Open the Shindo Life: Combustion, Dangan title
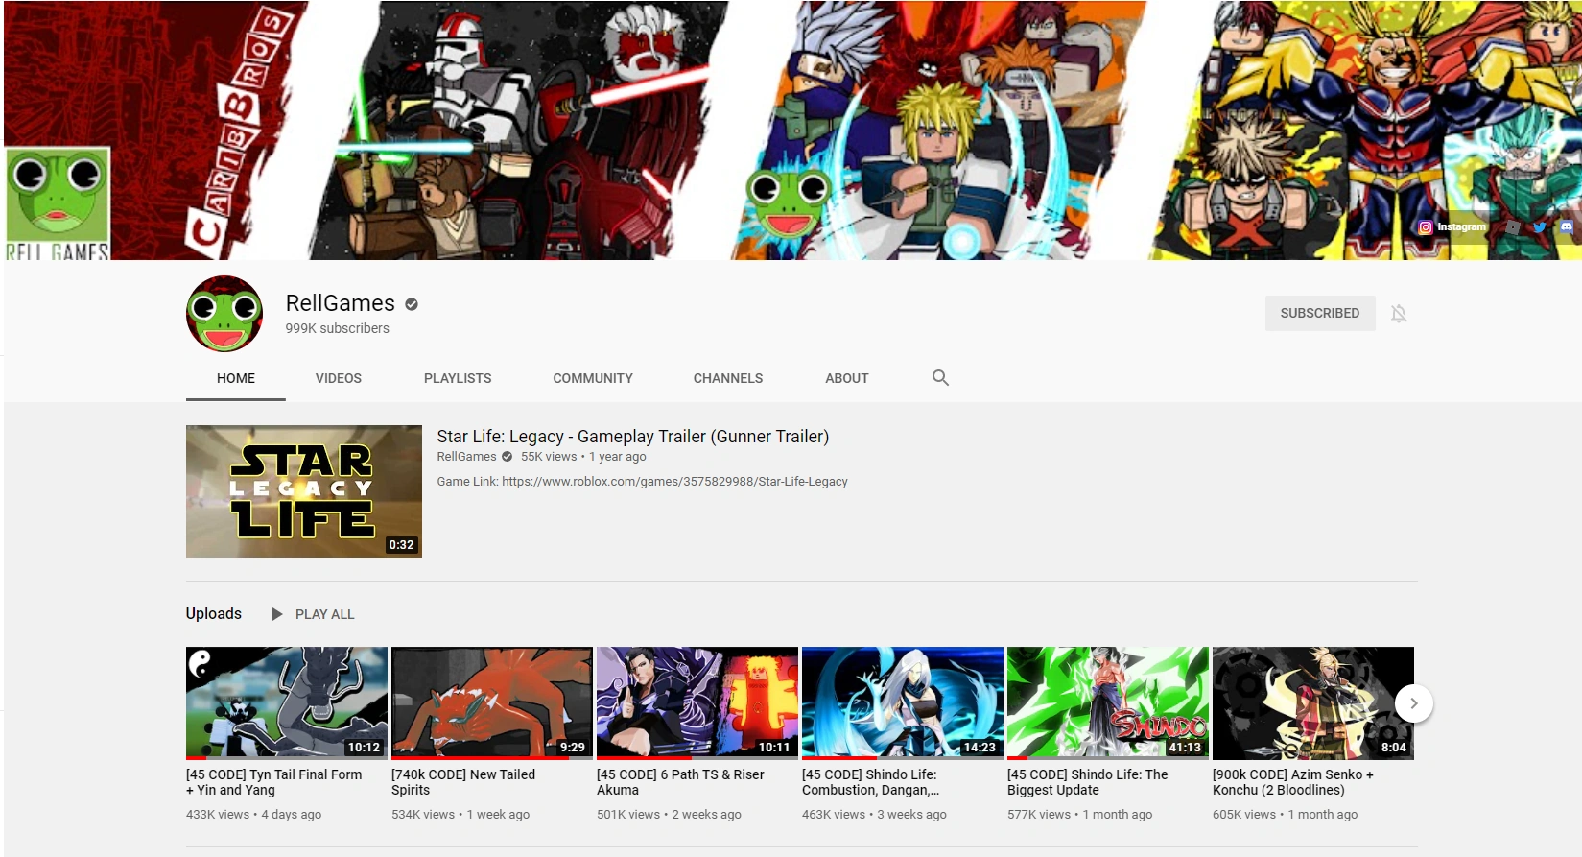The image size is (1582, 857). (871, 782)
